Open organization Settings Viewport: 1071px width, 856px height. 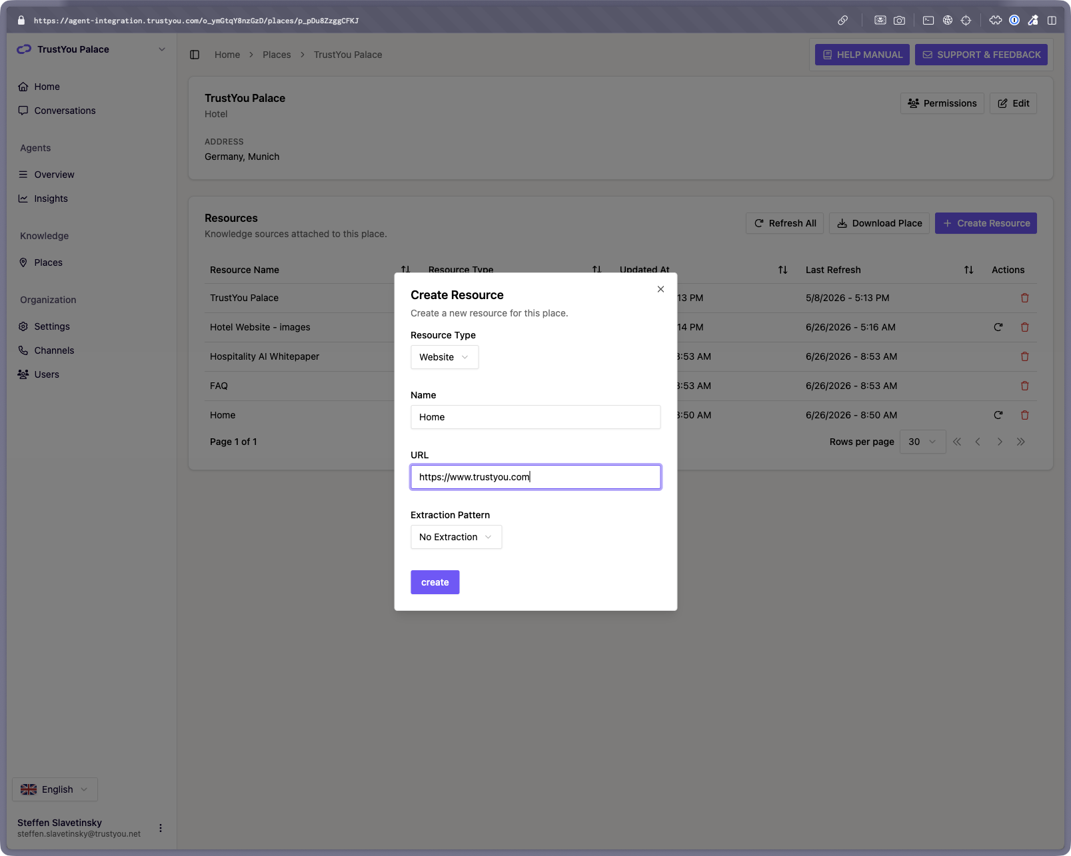(52, 326)
